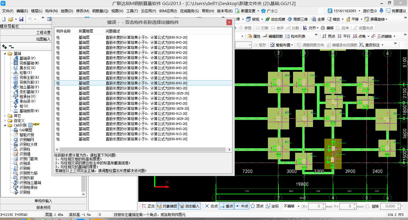Open 文件(F) menu

pos(8,11)
